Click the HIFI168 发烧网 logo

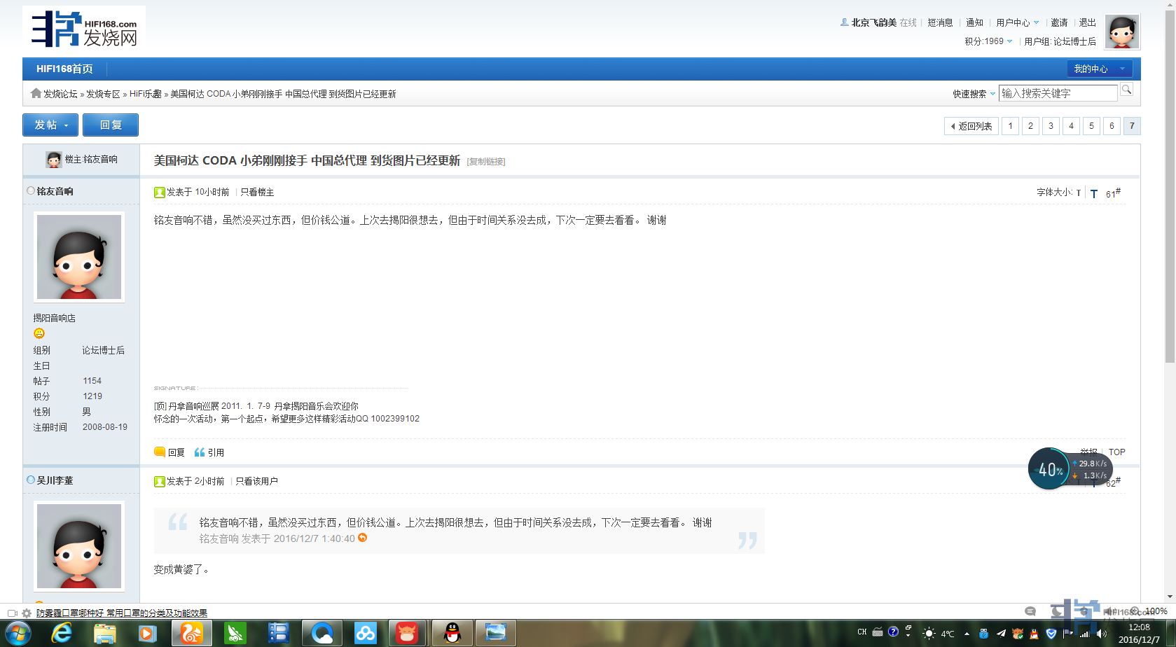84,29
